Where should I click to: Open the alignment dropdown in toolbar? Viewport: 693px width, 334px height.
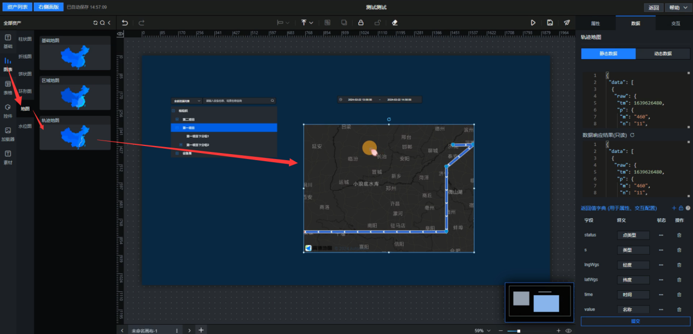pyautogui.click(x=283, y=23)
